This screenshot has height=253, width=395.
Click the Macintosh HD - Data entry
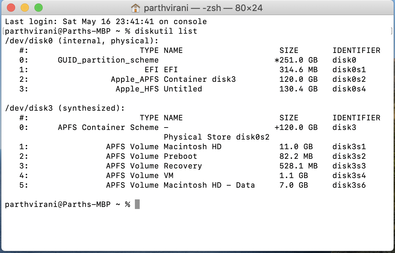[x=209, y=185]
